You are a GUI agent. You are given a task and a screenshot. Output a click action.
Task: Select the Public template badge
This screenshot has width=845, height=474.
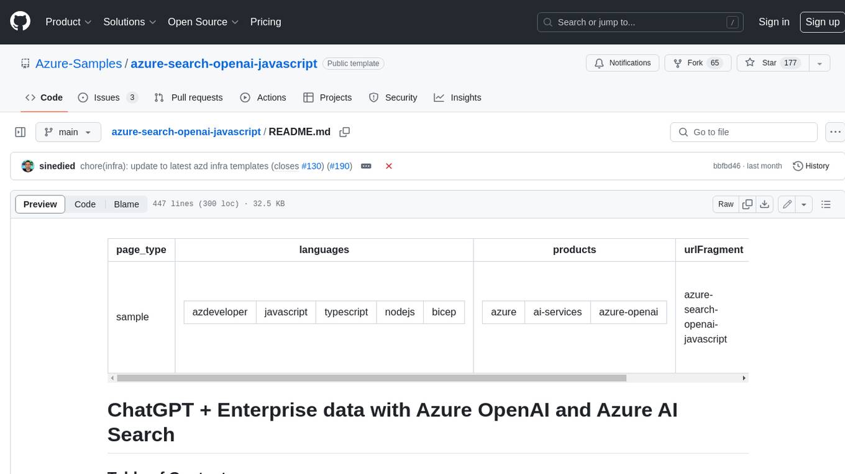(354, 63)
